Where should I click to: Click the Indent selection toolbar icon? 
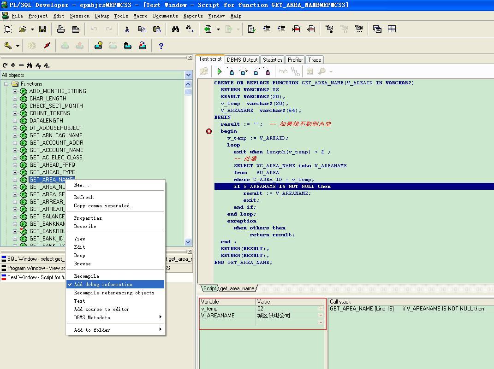coord(267,29)
